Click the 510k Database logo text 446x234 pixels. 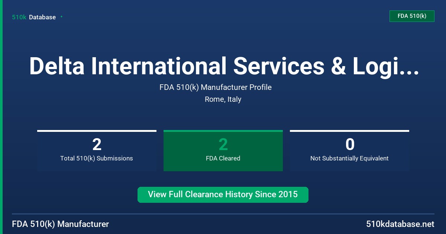[x=34, y=17]
